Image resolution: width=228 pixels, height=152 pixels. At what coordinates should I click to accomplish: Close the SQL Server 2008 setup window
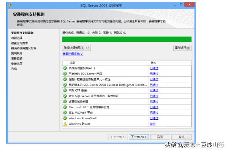tap(189, 5)
